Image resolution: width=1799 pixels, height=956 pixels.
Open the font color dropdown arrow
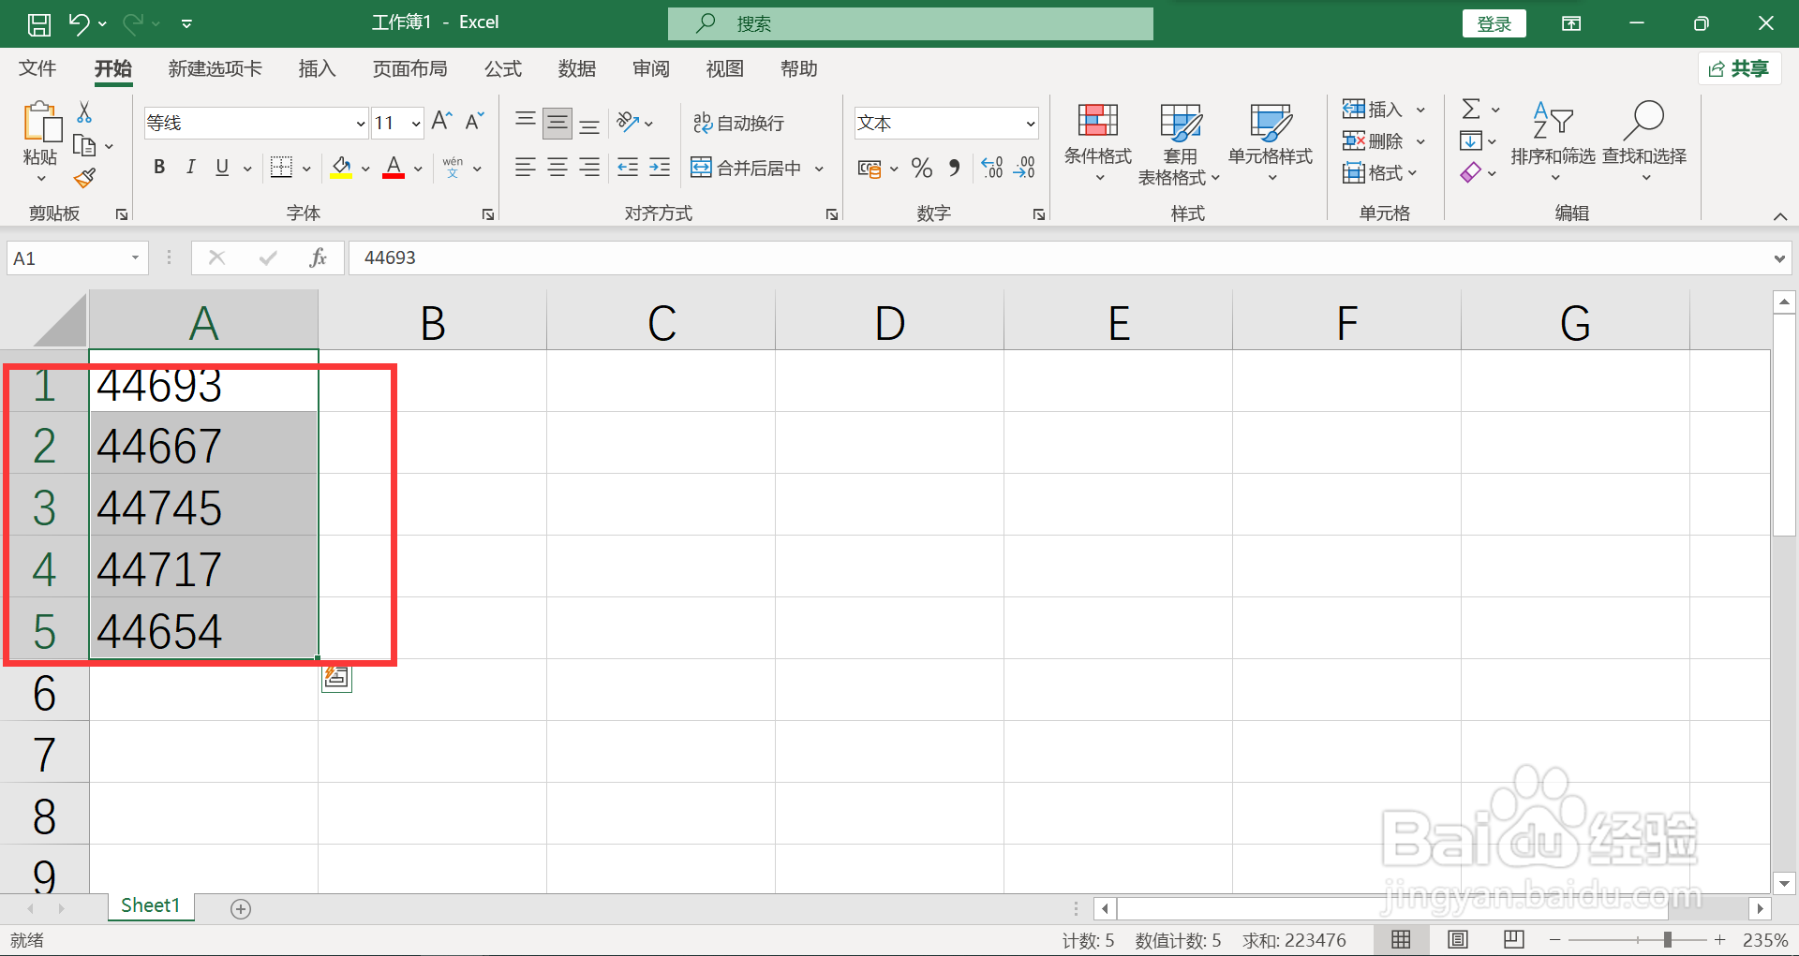point(418,169)
